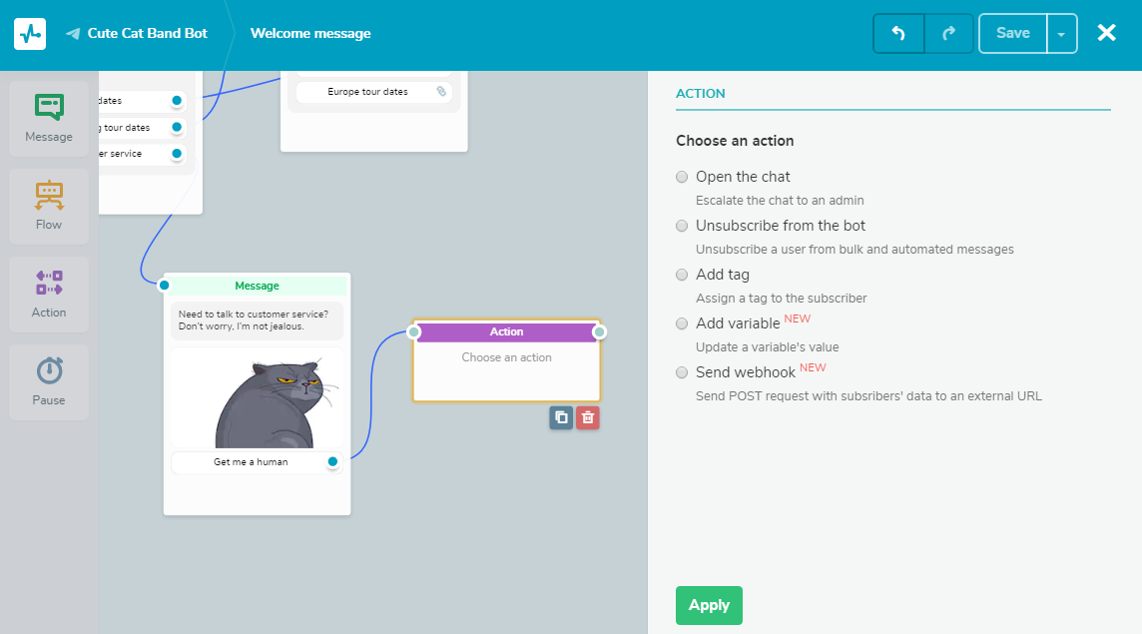
Task: Click the customer service message text bubble
Action: pos(258,320)
